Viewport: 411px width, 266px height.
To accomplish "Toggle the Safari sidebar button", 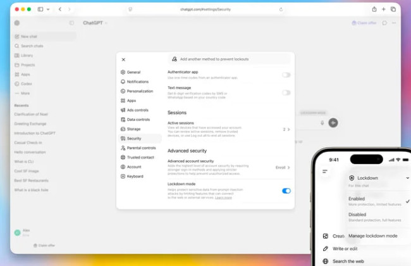I will [40, 9].
